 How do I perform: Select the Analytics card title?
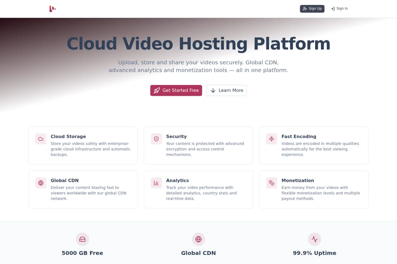(177, 180)
